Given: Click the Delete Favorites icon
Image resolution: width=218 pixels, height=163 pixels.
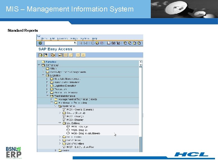Looking at the screenshot, I should [65, 55].
